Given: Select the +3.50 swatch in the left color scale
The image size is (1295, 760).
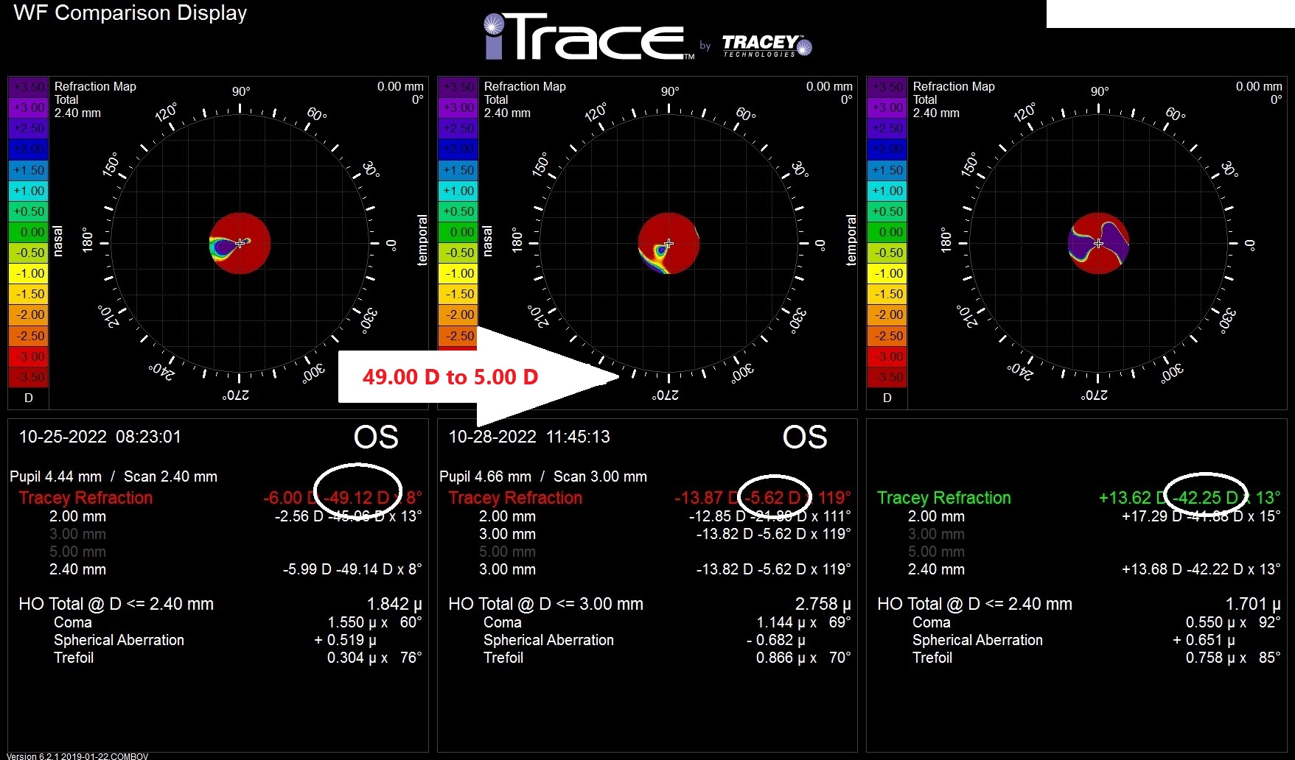Looking at the screenshot, I should point(28,87).
